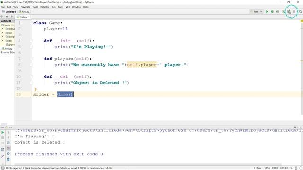Open the Run menu
This screenshot has height=170, width=303.
53,7
